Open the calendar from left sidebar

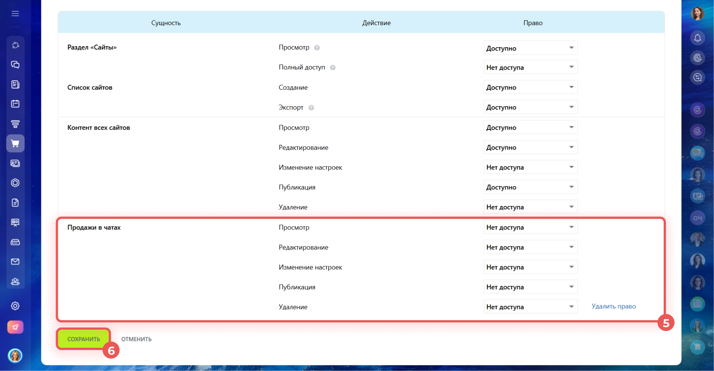15,104
